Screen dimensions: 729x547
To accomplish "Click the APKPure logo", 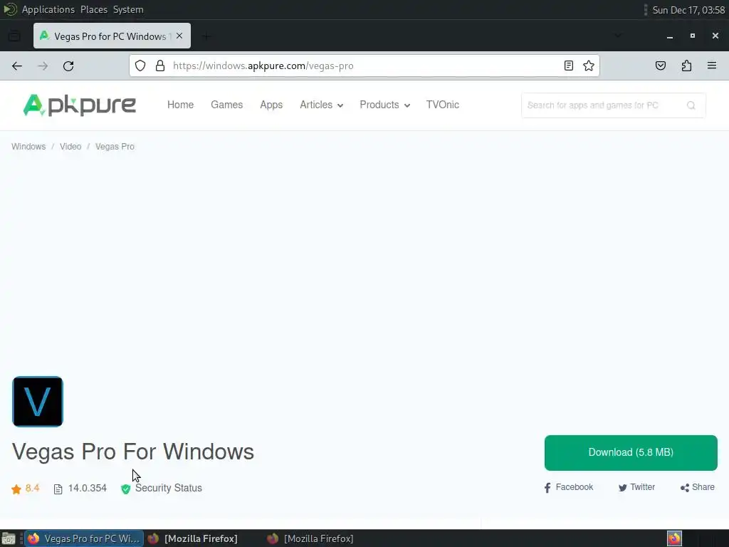I will (x=80, y=105).
